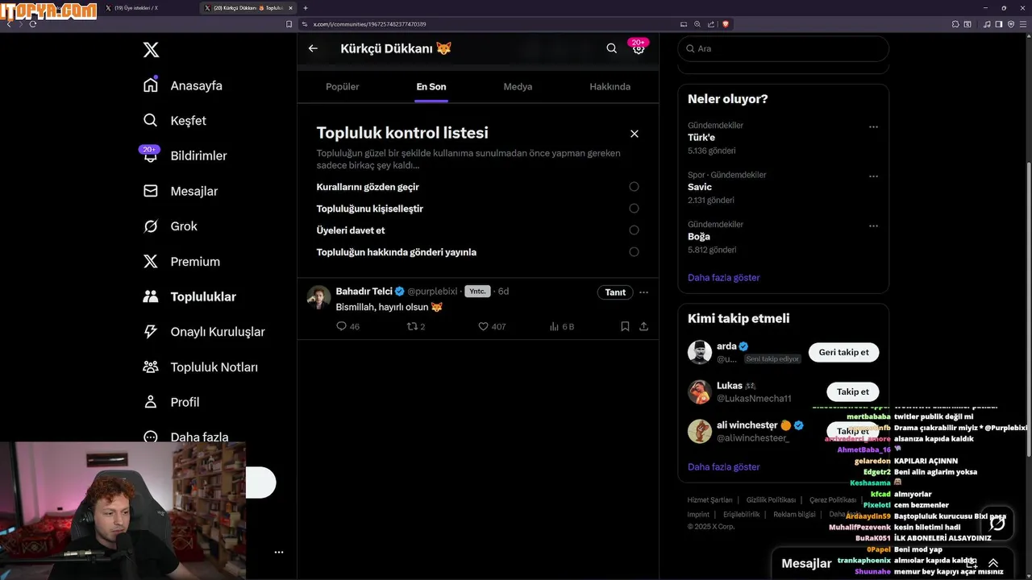Switch to the 'Üye istekleri / X' browser tab

click(135, 8)
